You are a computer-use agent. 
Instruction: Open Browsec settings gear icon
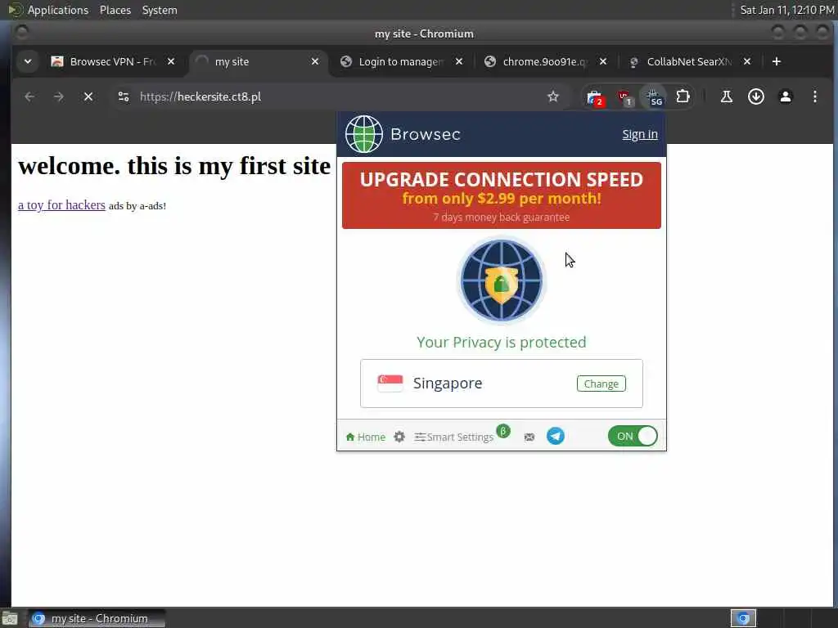tap(399, 437)
